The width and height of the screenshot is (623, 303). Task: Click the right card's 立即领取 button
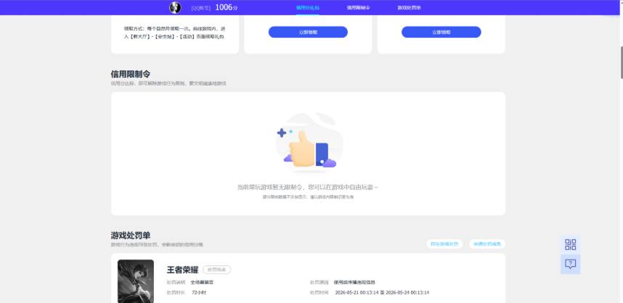441,32
